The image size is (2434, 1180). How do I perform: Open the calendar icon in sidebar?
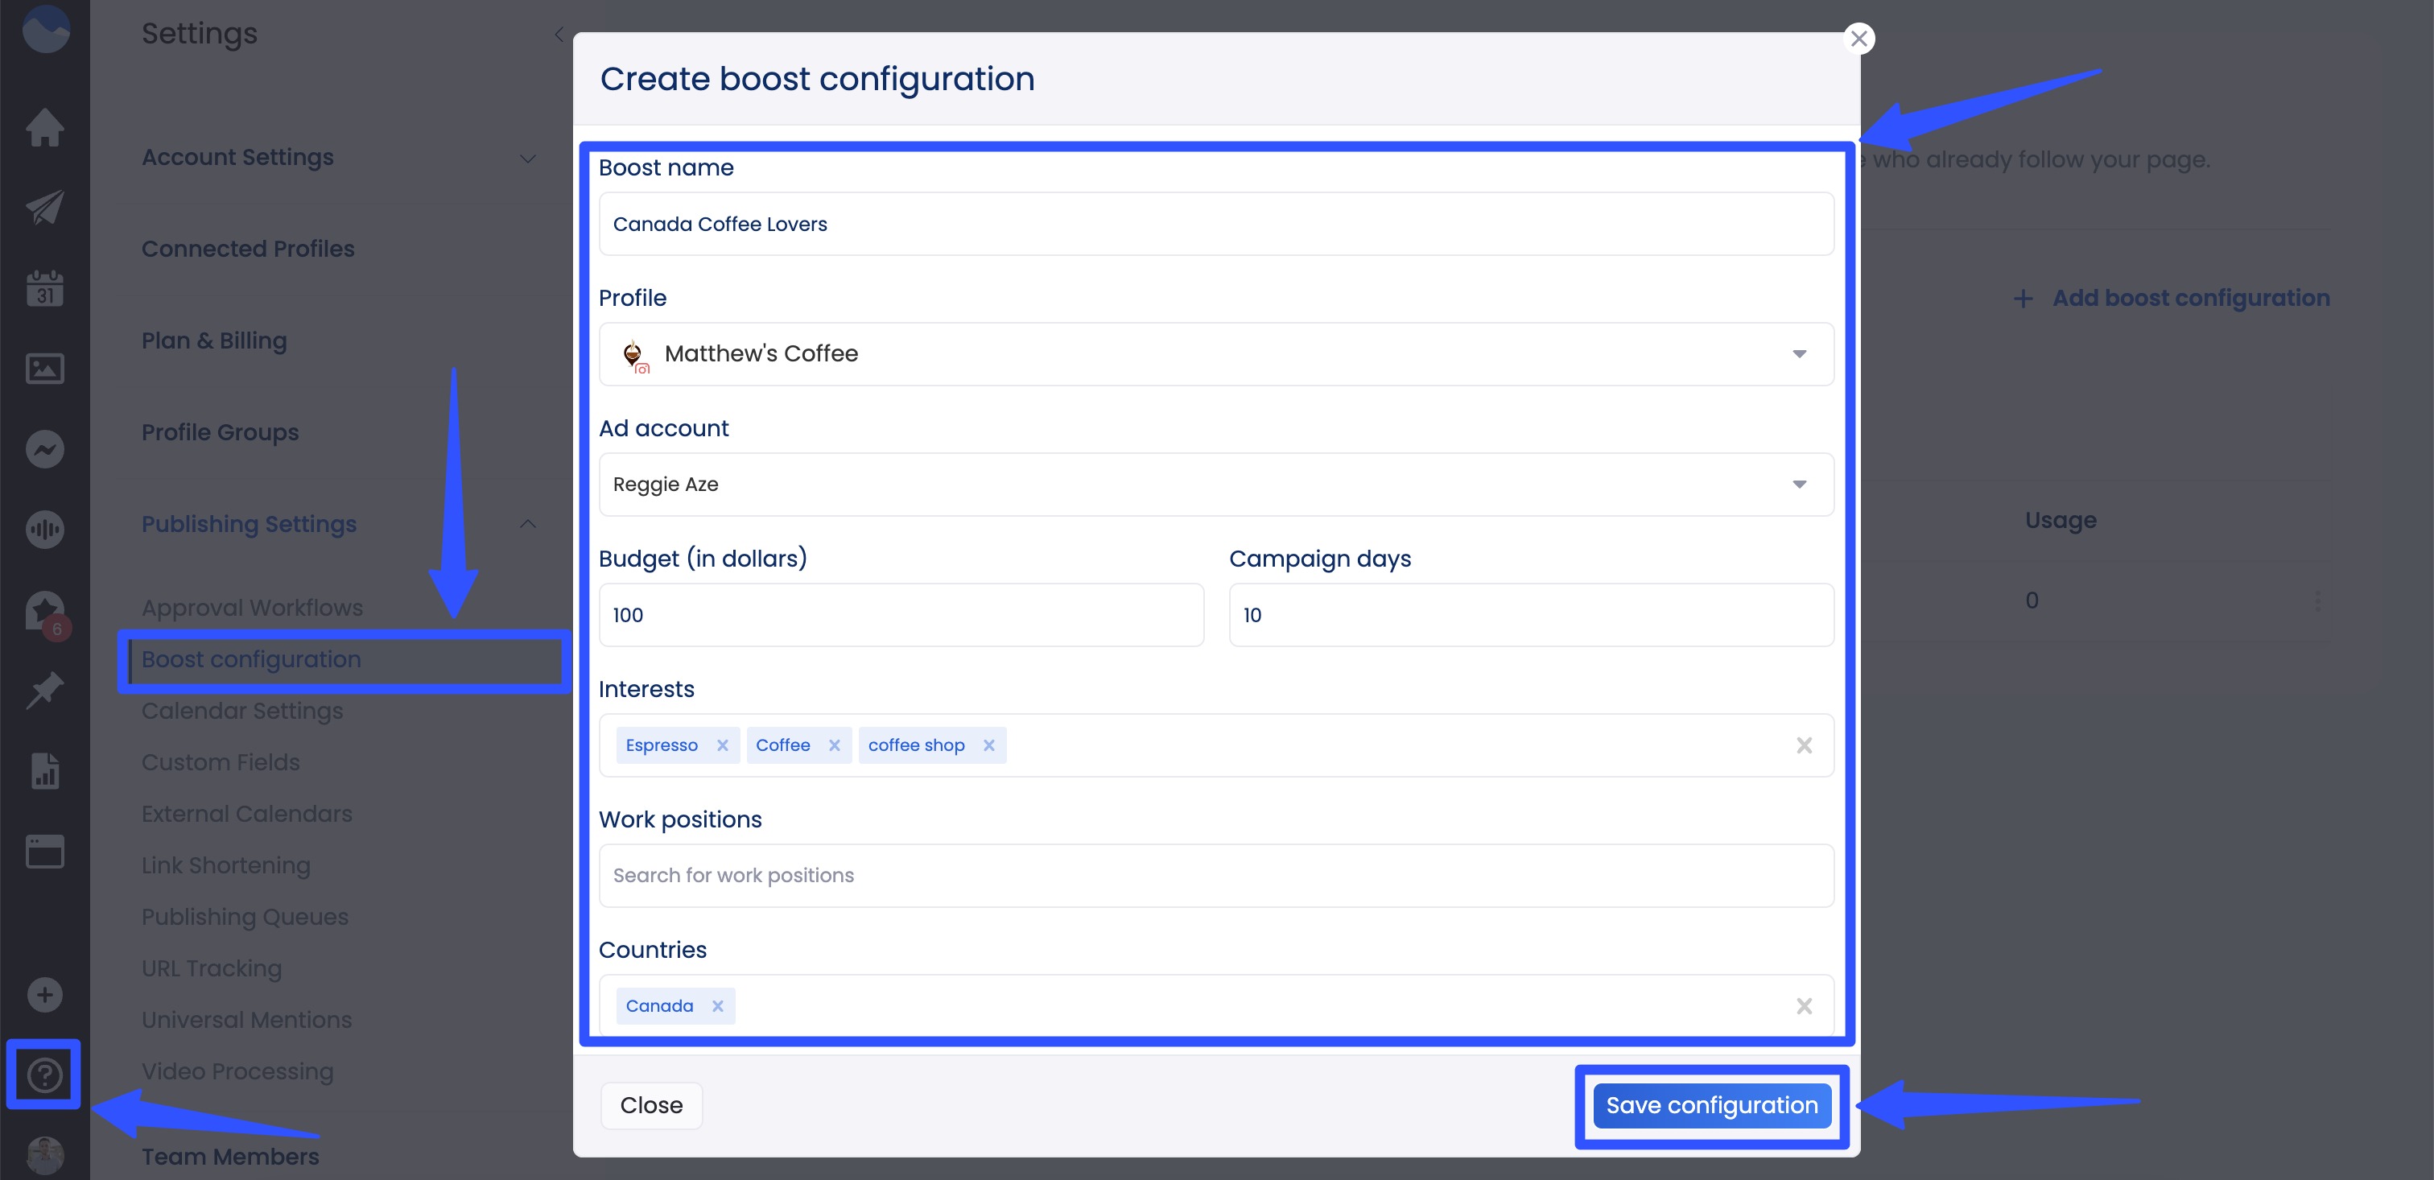(44, 287)
